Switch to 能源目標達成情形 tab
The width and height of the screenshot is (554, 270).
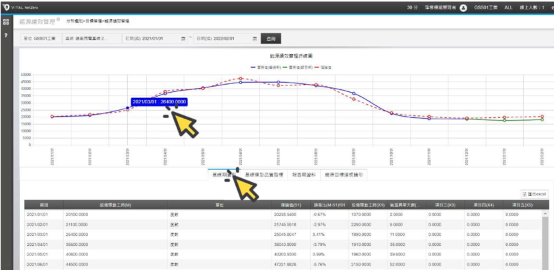(343, 175)
